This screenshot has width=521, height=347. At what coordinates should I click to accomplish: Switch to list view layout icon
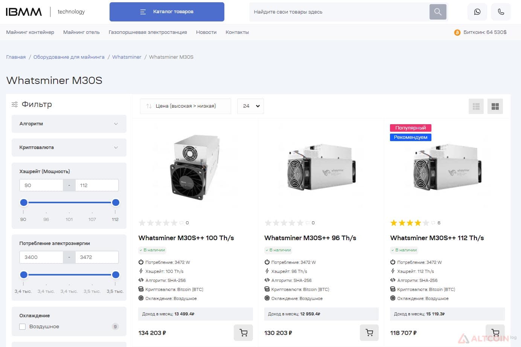[x=476, y=107]
